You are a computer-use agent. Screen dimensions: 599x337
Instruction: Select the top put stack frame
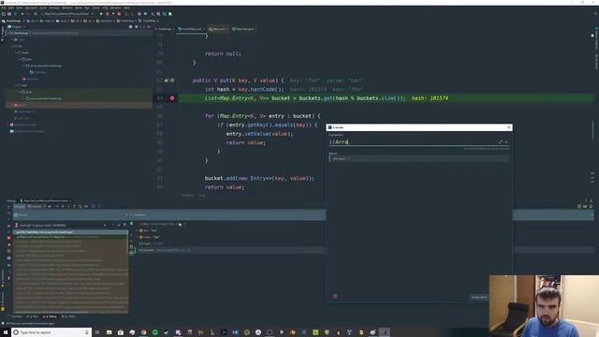(71, 232)
